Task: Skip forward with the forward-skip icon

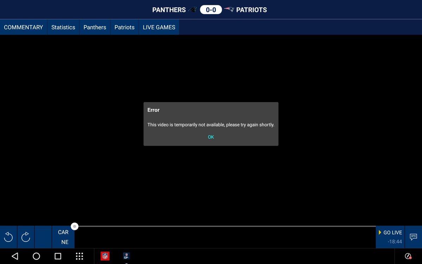Action: point(26,237)
